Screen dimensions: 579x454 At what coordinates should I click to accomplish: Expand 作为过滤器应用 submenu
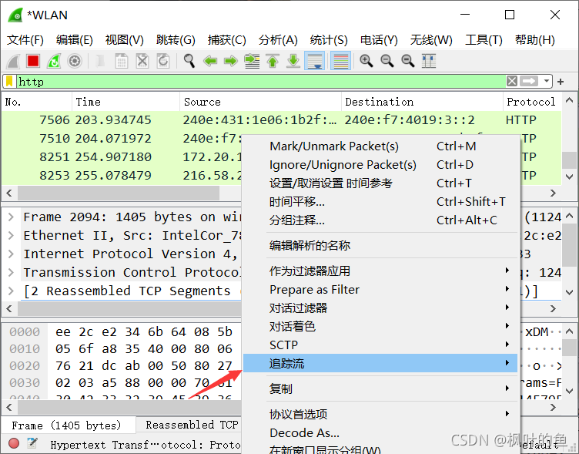pyautogui.click(x=380, y=271)
